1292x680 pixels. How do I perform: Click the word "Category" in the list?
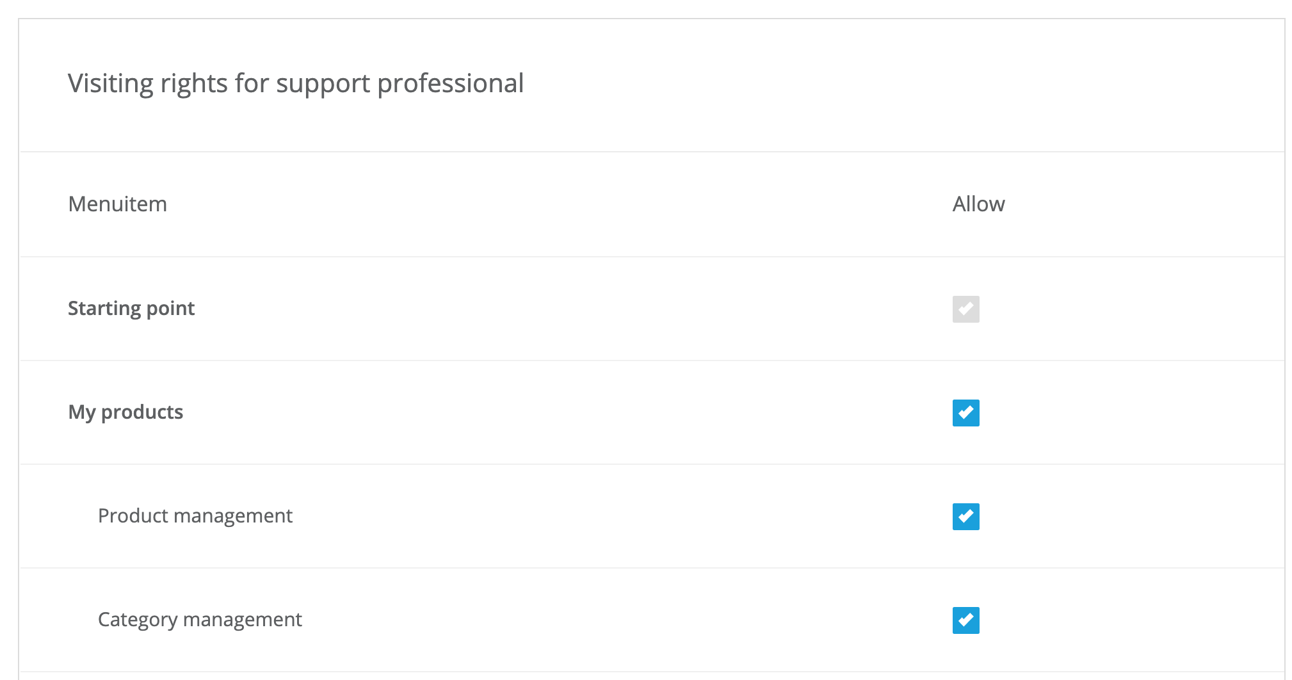coord(137,620)
